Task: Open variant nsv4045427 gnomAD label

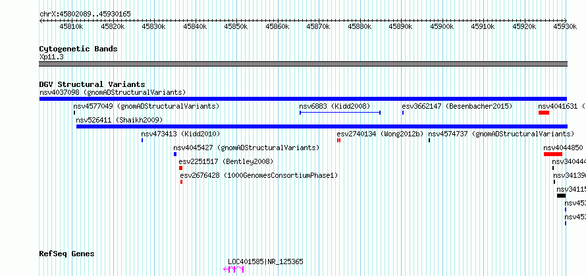Action: 247,148
